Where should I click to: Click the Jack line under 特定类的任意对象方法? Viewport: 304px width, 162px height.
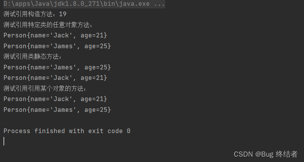pyautogui.click(x=55, y=35)
